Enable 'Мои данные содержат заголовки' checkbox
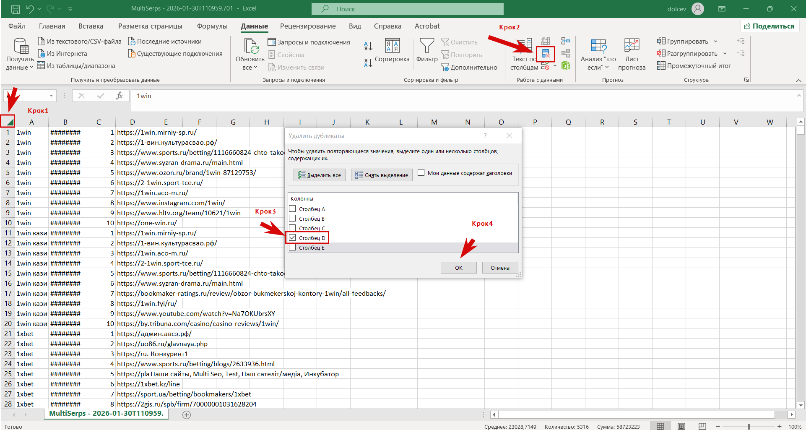 click(x=421, y=173)
